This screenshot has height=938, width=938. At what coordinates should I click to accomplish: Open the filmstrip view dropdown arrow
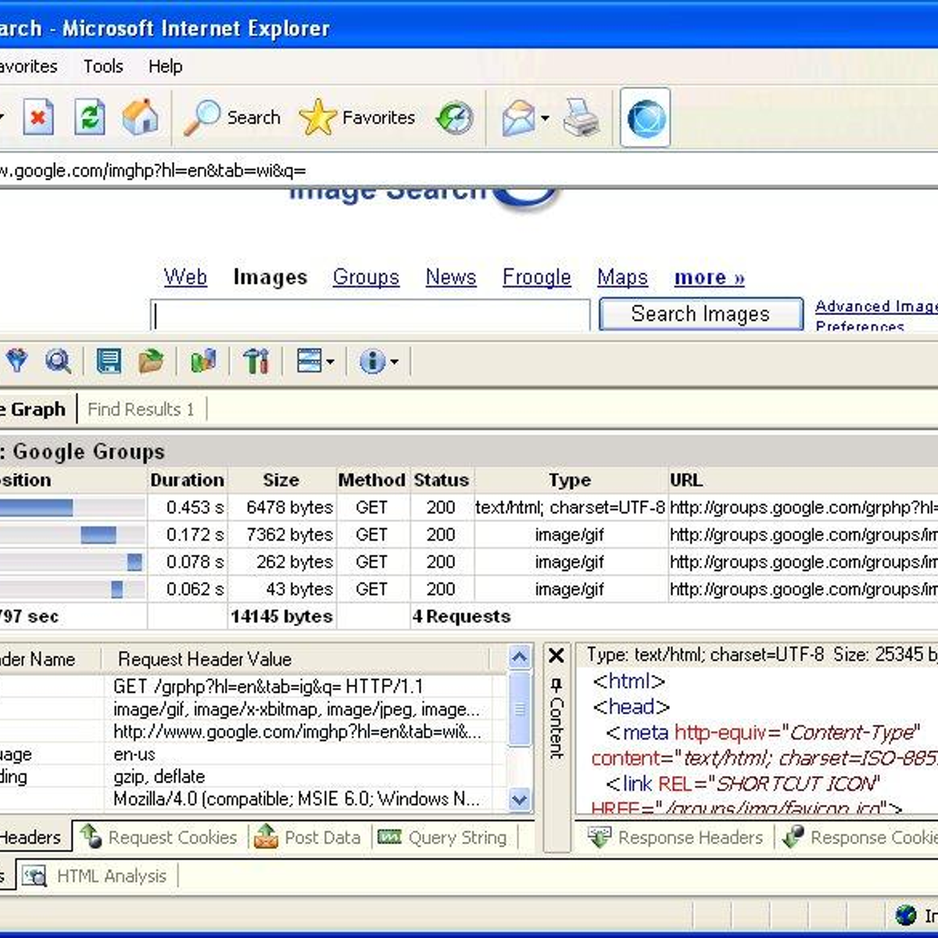(330, 360)
